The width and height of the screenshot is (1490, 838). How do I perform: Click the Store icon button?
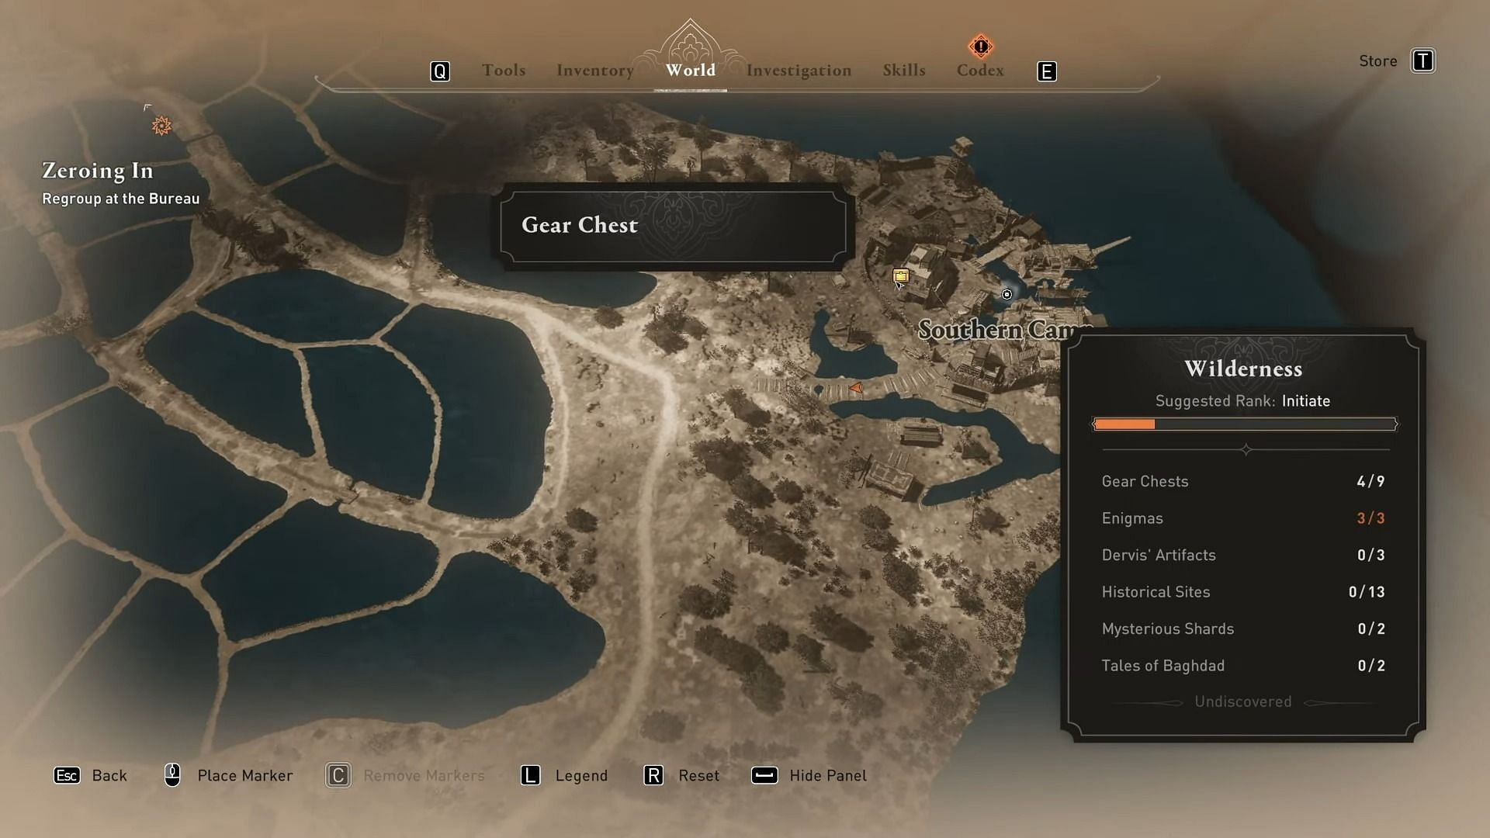tap(1422, 61)
